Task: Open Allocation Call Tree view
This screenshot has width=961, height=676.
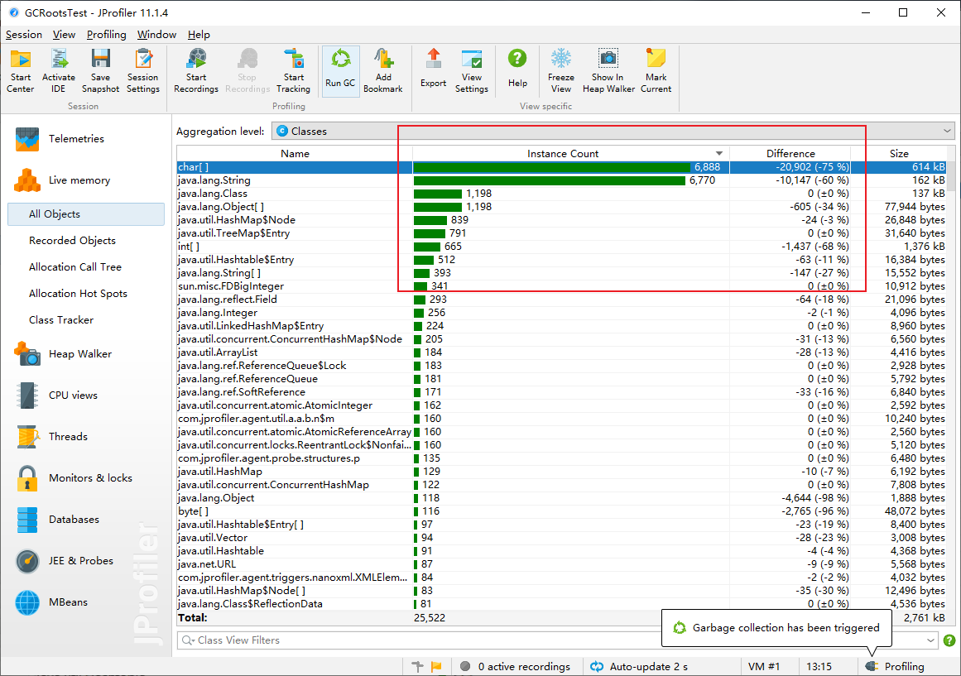Action: click(x=74, y=267)
